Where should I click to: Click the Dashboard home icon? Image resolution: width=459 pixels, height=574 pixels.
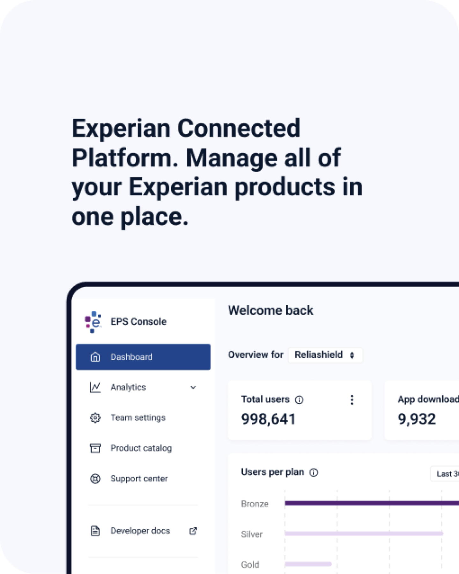[x=95, y=357]
